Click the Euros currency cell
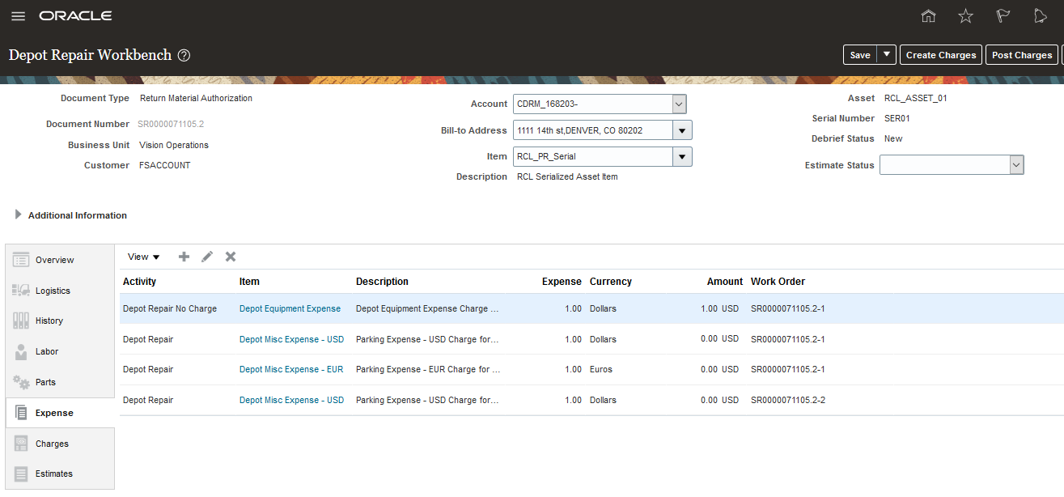Viewport: 1064px width, 497px height. click(601, 369)
